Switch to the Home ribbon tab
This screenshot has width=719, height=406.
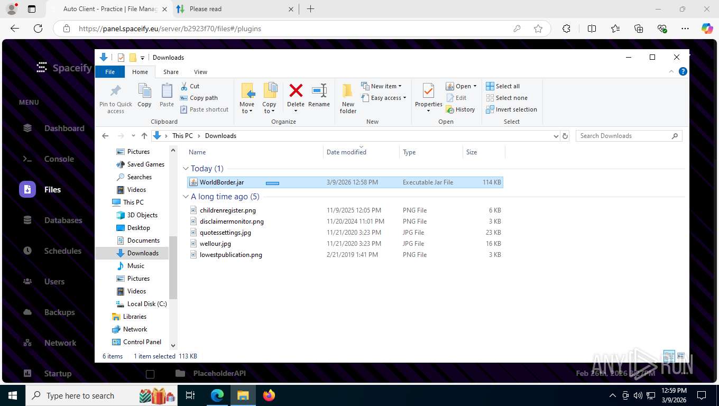(140, 72)
